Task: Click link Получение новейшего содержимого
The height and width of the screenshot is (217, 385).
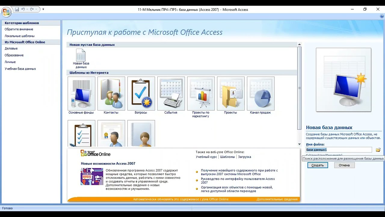Action: [x=239, y=172]
